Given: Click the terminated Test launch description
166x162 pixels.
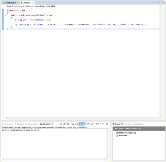Looking at the screenshot, I should click(44, 127).
